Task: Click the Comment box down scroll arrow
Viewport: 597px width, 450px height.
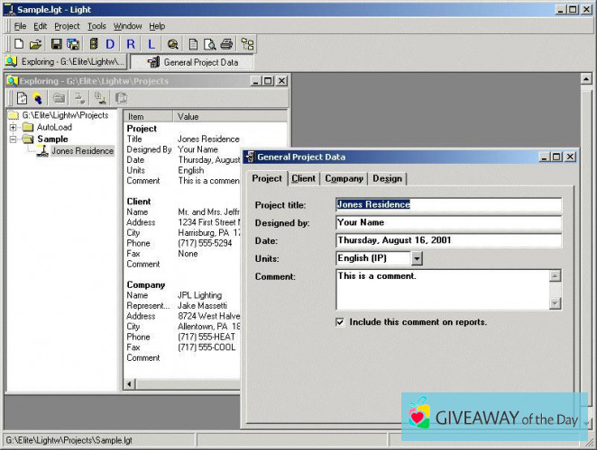Action: tap(555, 303)
